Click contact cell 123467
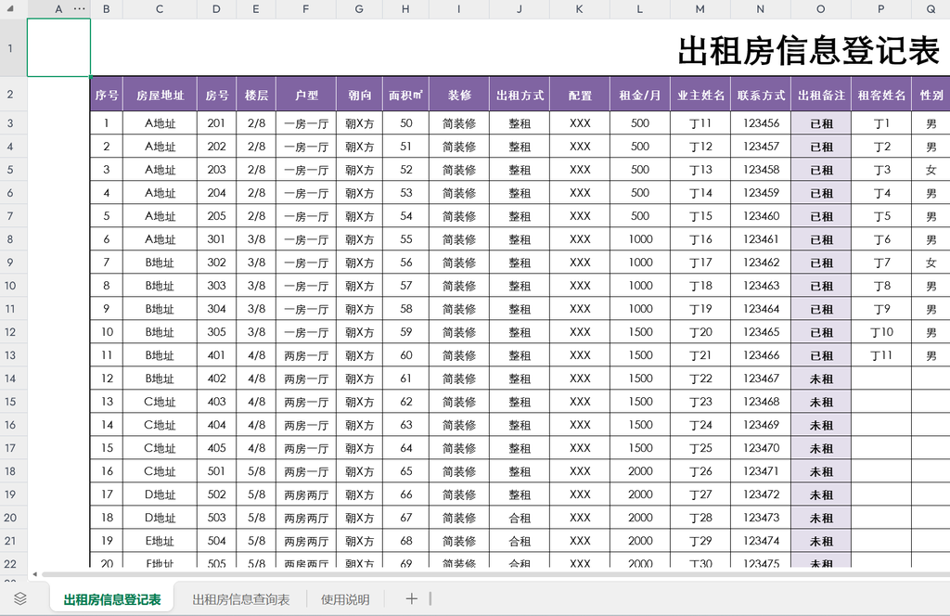Viewport: 950px width, 616px height. point(761,379)
